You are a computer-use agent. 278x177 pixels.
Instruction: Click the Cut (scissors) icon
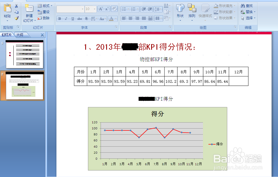16,6
